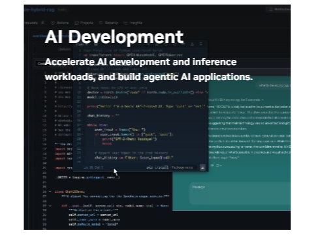Click the 'Accelerate AI development and inference' text

point(141,62)
